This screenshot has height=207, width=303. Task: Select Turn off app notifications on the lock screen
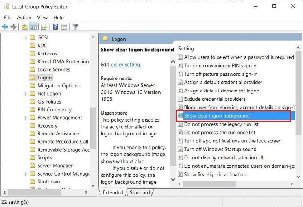click(x=233, y=141)
